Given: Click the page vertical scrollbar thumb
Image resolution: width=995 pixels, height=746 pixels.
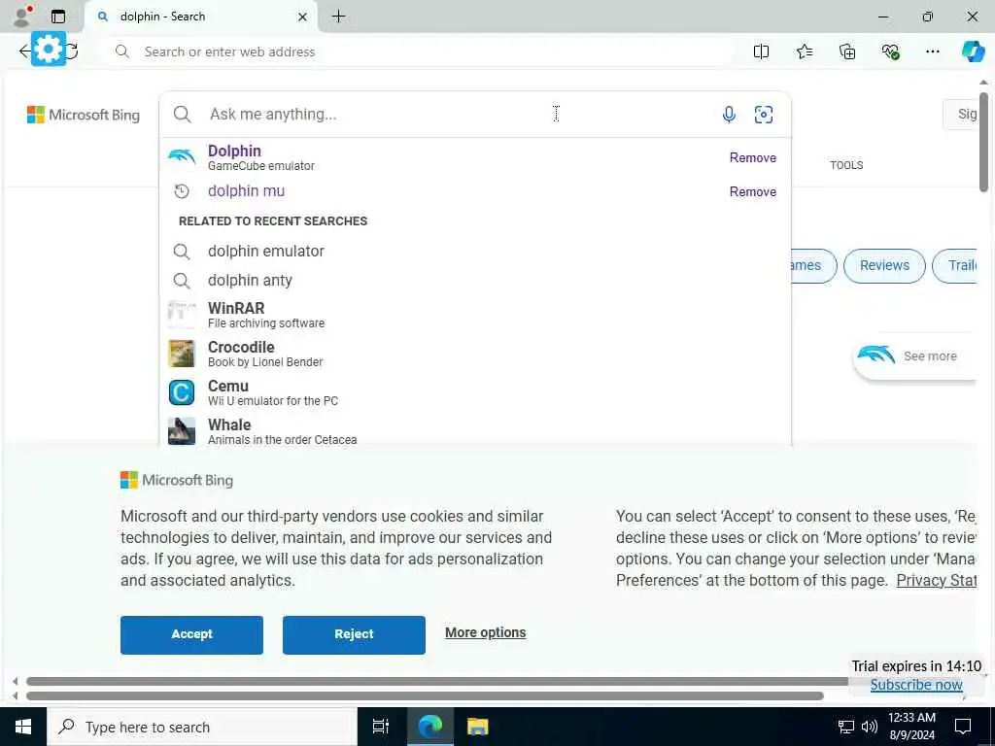Looking at the screenshot, I should (983, 142).
